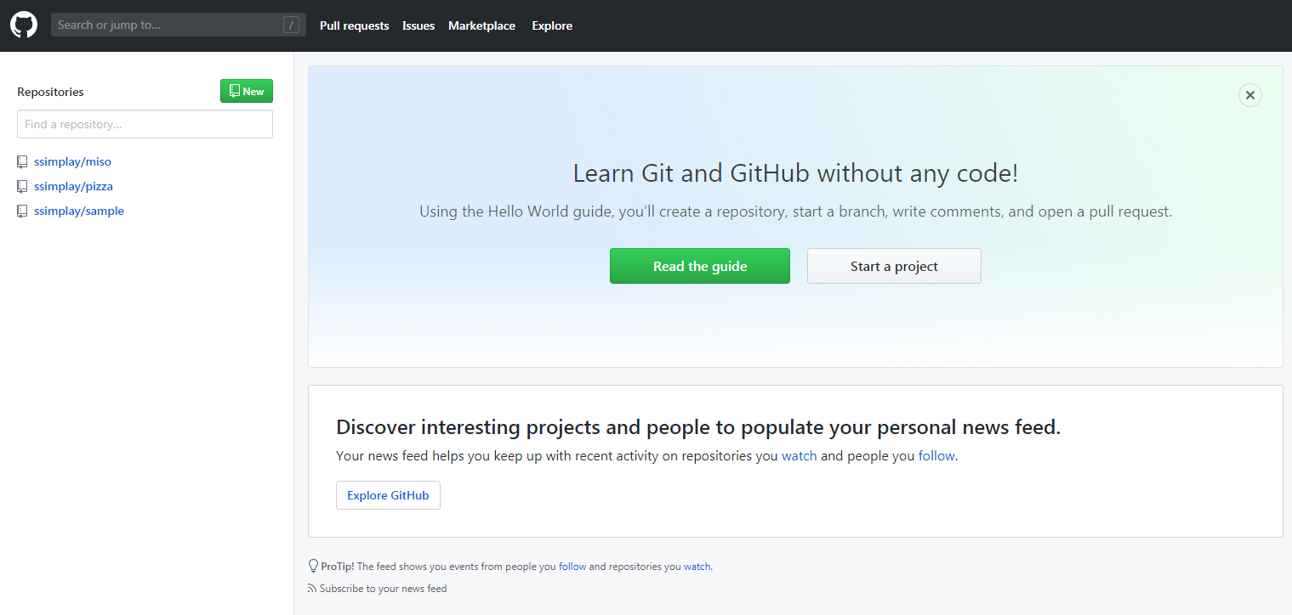
Task: Click the RSS feed icon
Action: (312, 588)
